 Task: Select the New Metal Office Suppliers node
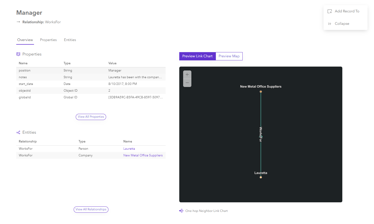tap(261, 91)
